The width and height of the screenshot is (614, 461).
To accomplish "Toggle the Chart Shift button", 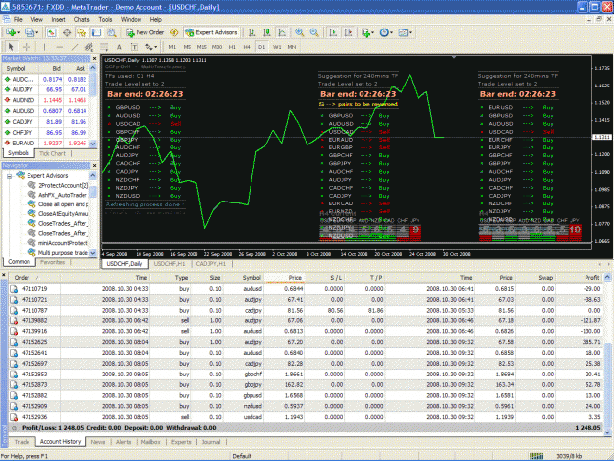I will point(348,32).
